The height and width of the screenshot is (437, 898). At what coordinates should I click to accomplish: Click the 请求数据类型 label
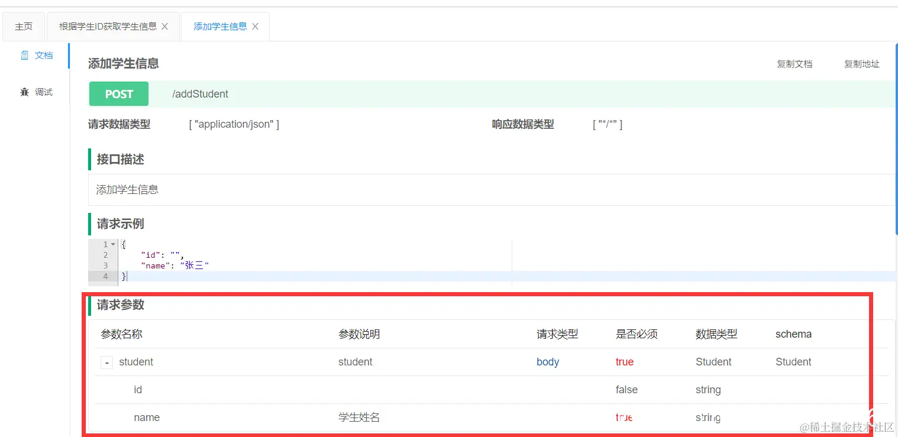point(119,124)
